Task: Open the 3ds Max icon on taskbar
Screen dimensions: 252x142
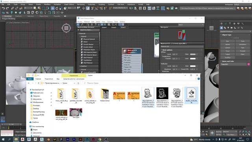Action: point(42,139)
